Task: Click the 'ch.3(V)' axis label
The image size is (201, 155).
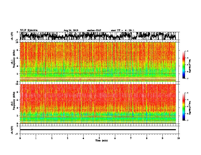Action: pos(12,130)
